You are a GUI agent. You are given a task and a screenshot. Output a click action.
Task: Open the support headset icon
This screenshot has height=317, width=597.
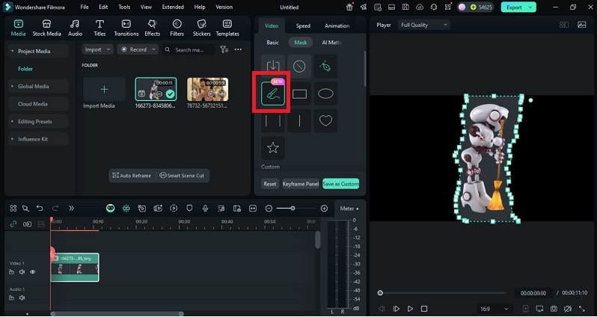[434, 7]
